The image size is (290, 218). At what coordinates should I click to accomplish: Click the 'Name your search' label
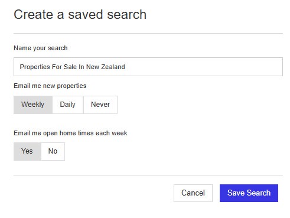[41, 48]
